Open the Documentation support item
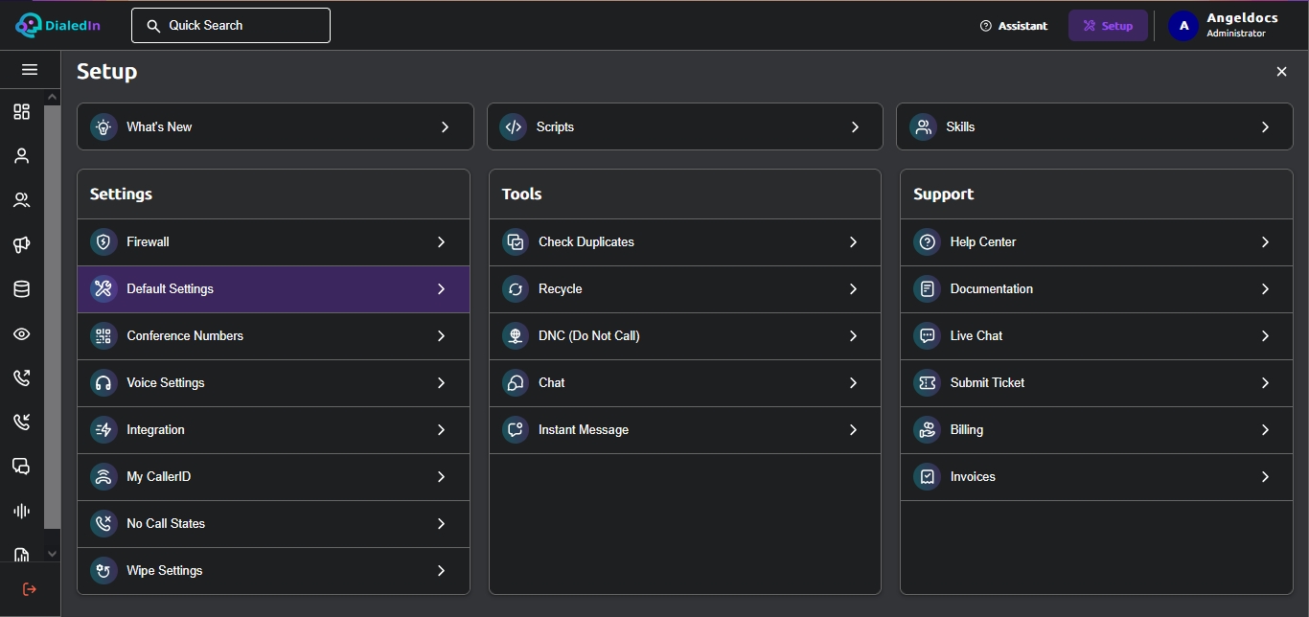The height and width of the screenshot is (617, 1309). 1096,289
